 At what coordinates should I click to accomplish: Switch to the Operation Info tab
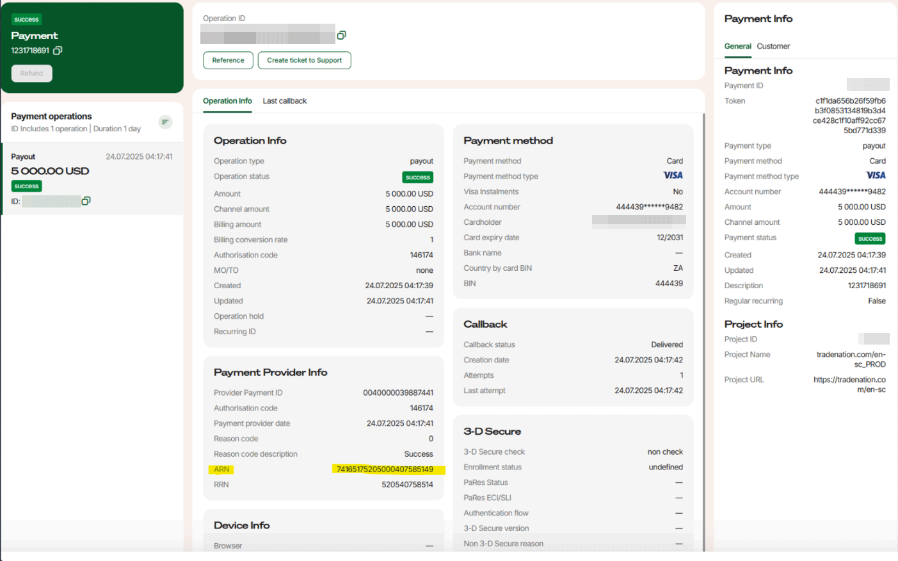point(227,101)
